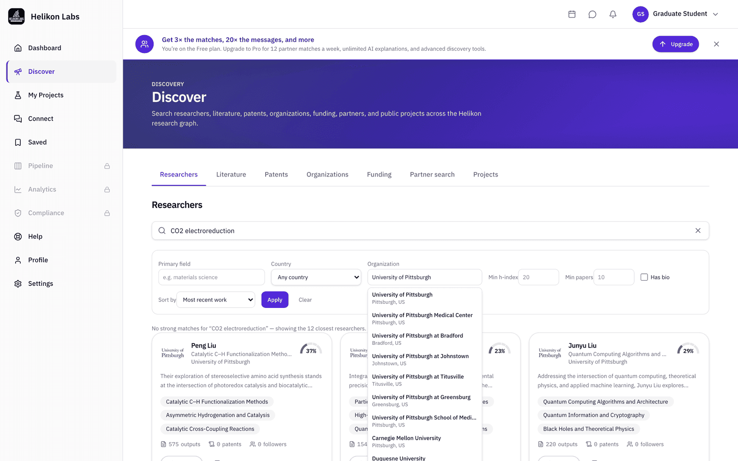Click the 23% match gauge
738x461 pixels.
tap(500, 349)
